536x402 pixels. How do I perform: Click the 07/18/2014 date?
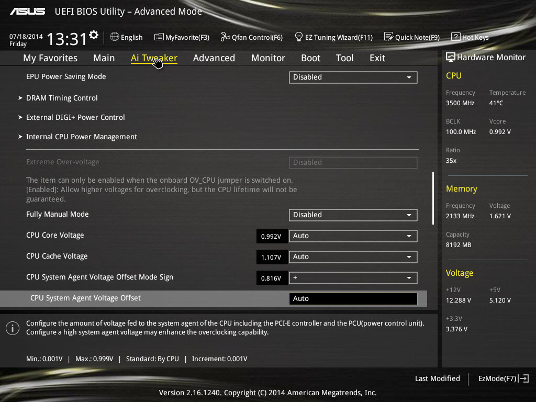[x=26, y=36]
